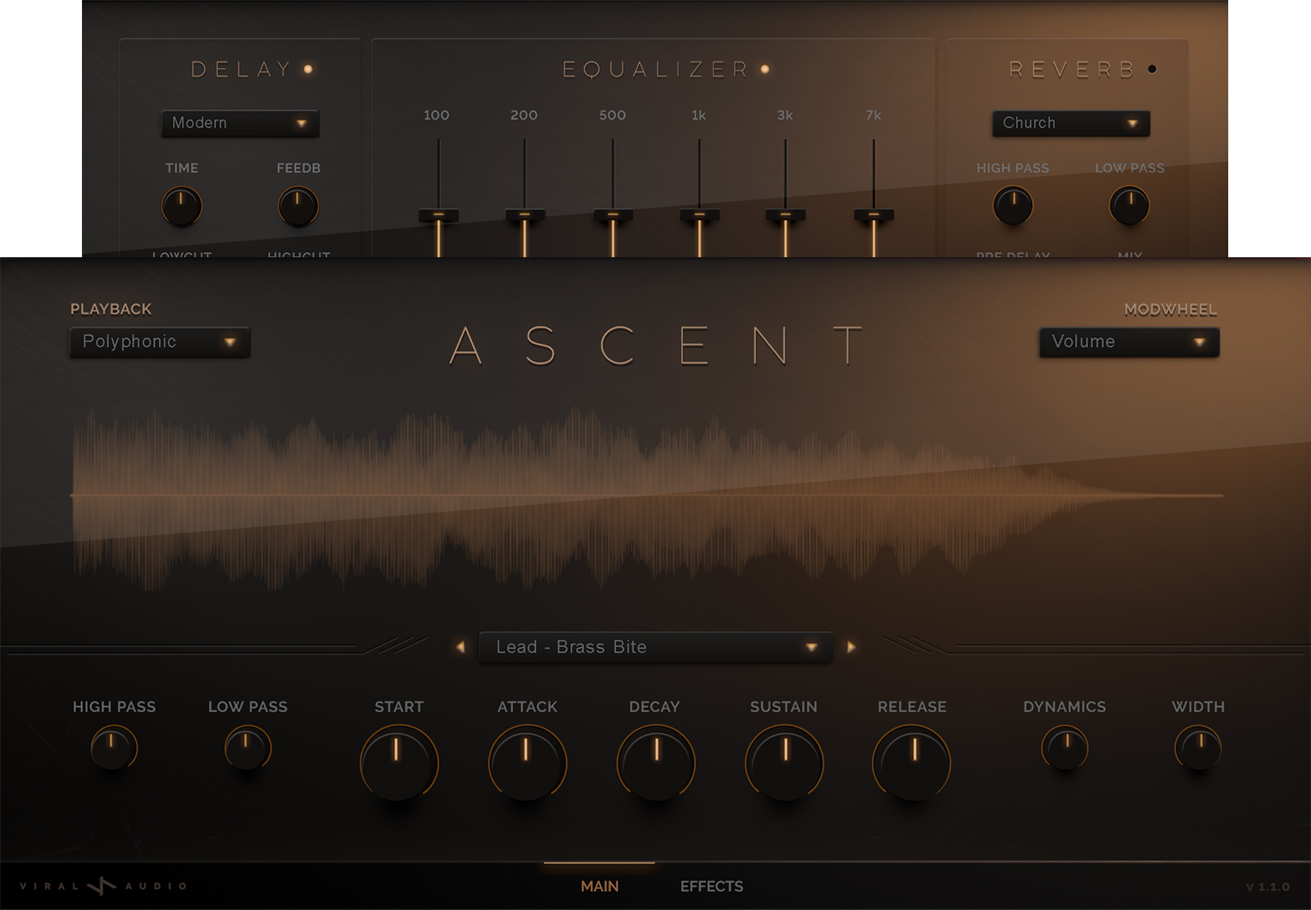Click the Sustain knob

(x=783, y=763)
